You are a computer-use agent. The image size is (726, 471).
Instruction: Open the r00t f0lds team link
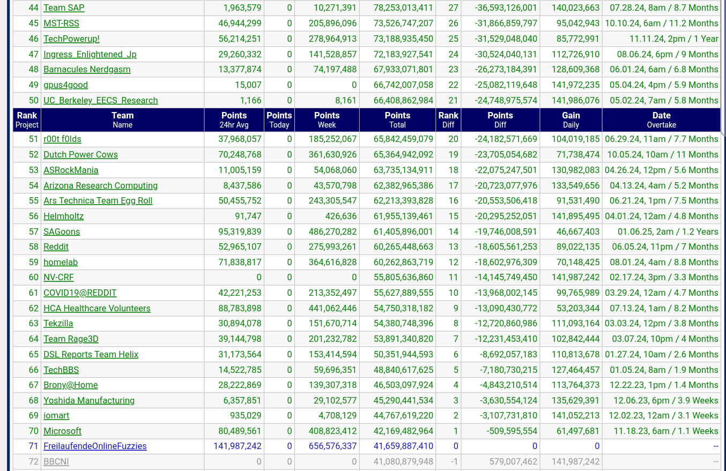(x=62, y=139)
